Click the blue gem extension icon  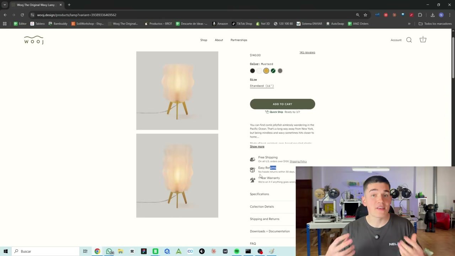click(403, 15)
